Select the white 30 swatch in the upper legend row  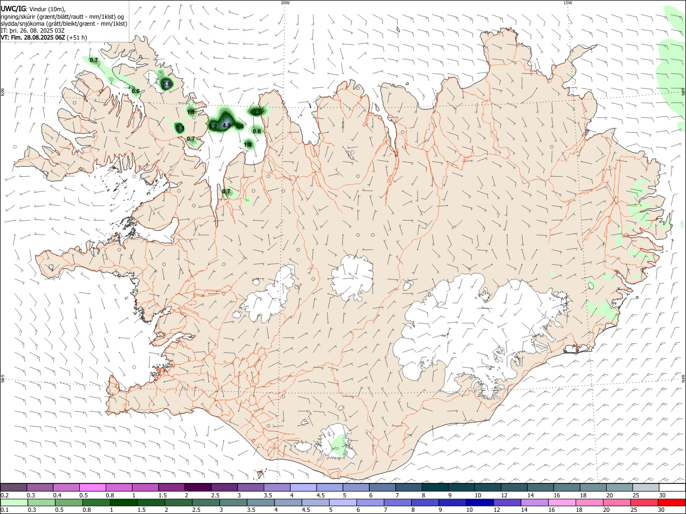pyautogui.click(x=672, y=488)
